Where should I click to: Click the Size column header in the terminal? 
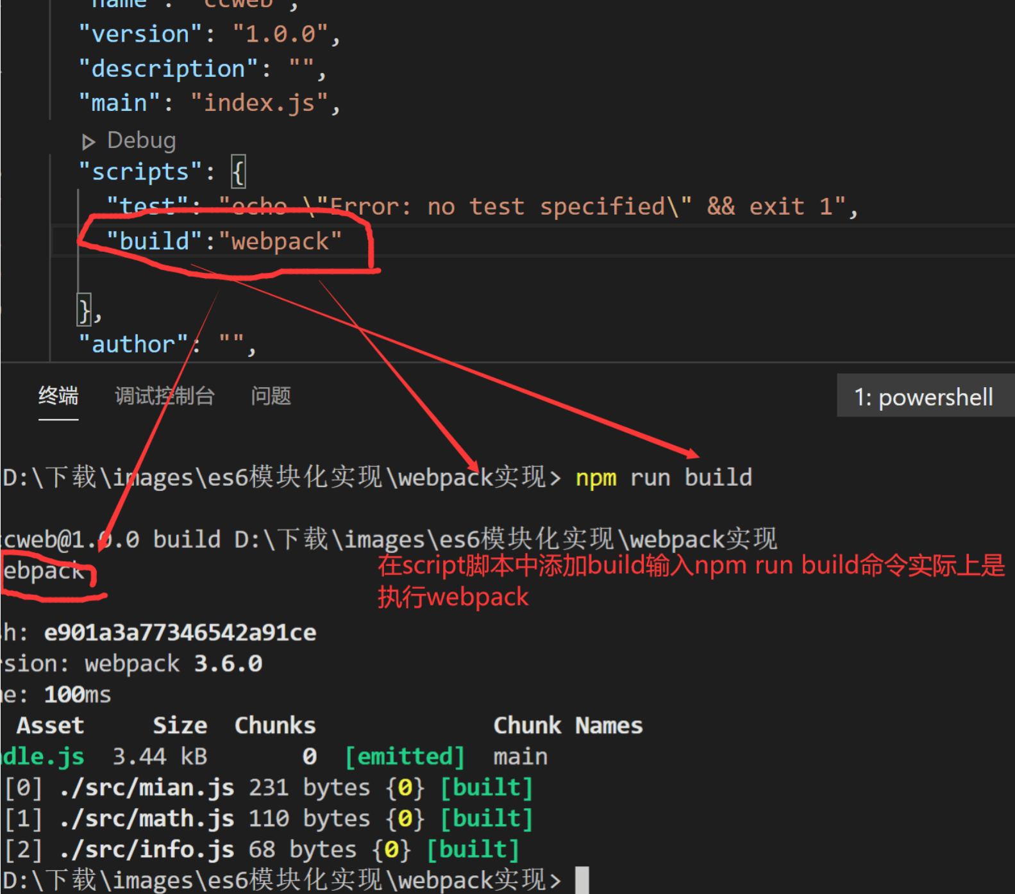click(180, 725)
